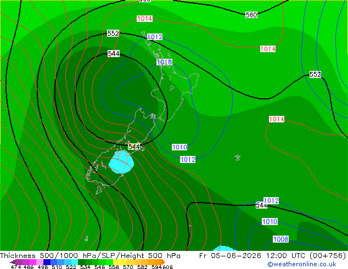Image resolution: width=348 pixels, height=269 pixels.
Task: Click the red 1014 label above Chatham Islands area
Action: [x=277, y=119]
